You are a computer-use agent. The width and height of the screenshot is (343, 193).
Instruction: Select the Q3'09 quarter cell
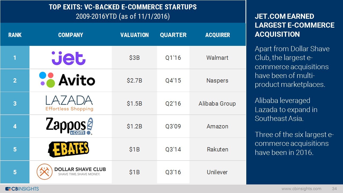tap(173, 126)
